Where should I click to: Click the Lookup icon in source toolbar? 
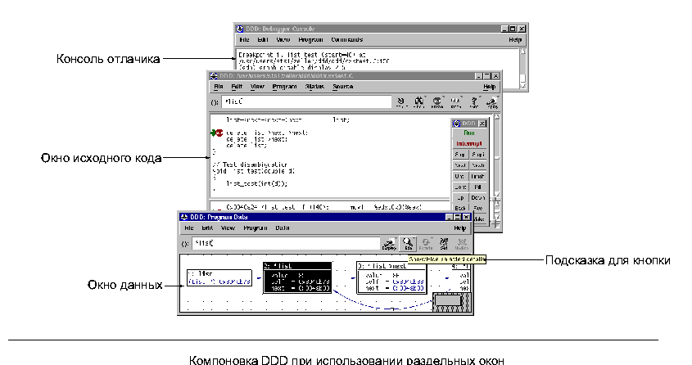[401, 102]
